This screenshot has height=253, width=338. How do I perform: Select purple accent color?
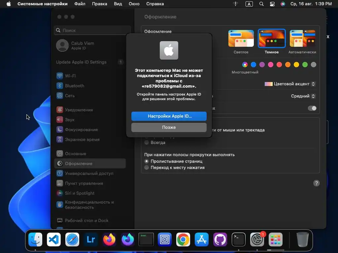click(x=262, y=65)
